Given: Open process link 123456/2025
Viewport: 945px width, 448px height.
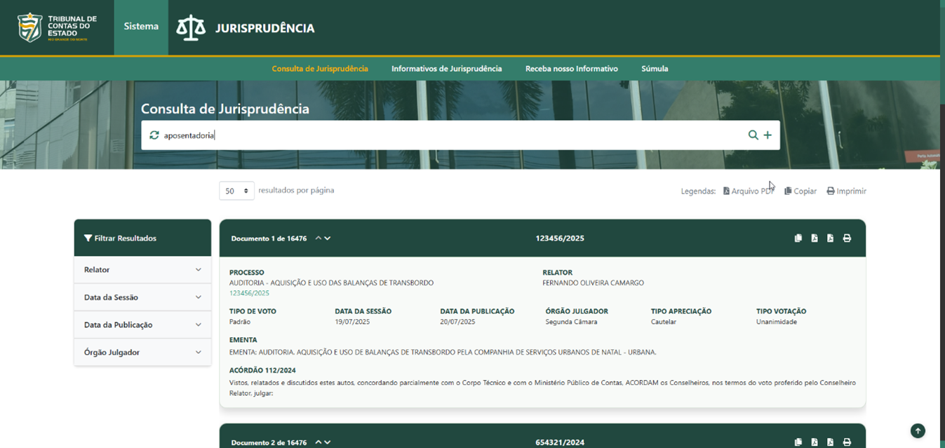Looking at the screenshot, I should click(x=249, y=293).
